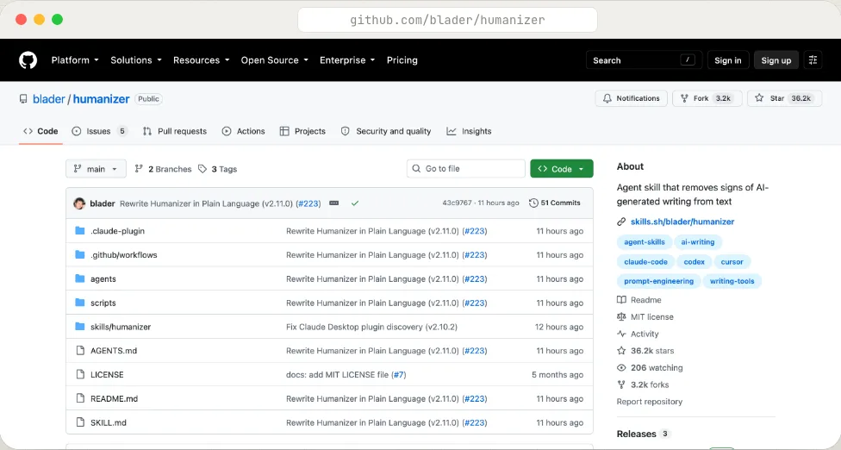Open the main branch selector dropdown

96,168
